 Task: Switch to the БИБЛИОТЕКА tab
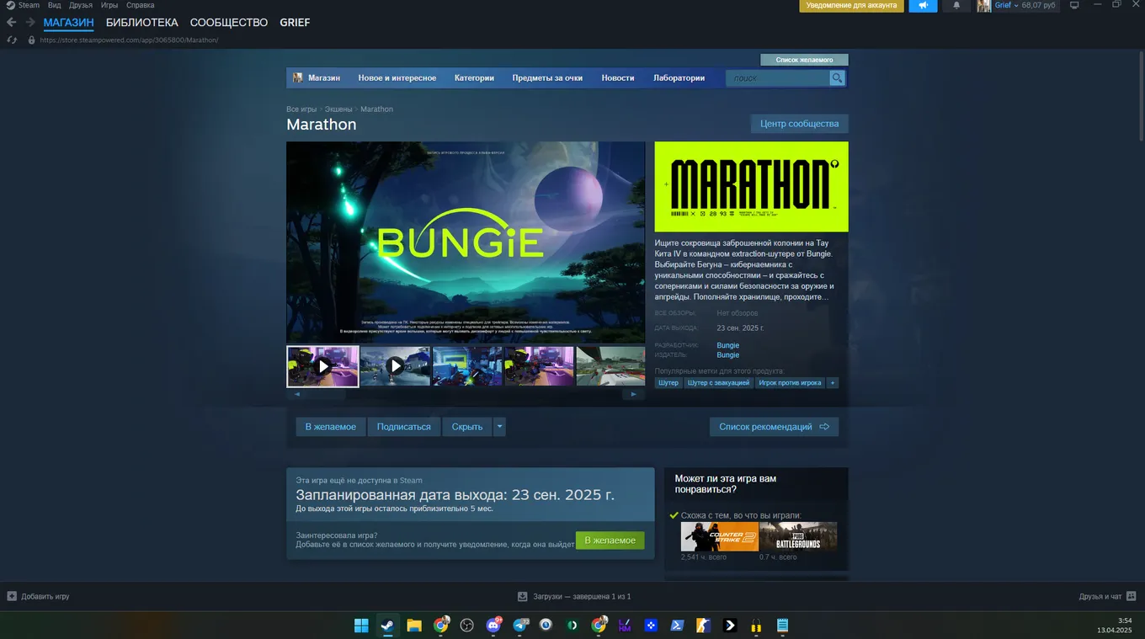pyautogui.click(x=142, y=23)
